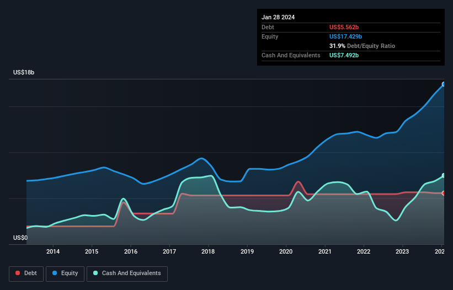Click the teal Cash endpoint marker

pyautogui.click(x=444, y=175)
